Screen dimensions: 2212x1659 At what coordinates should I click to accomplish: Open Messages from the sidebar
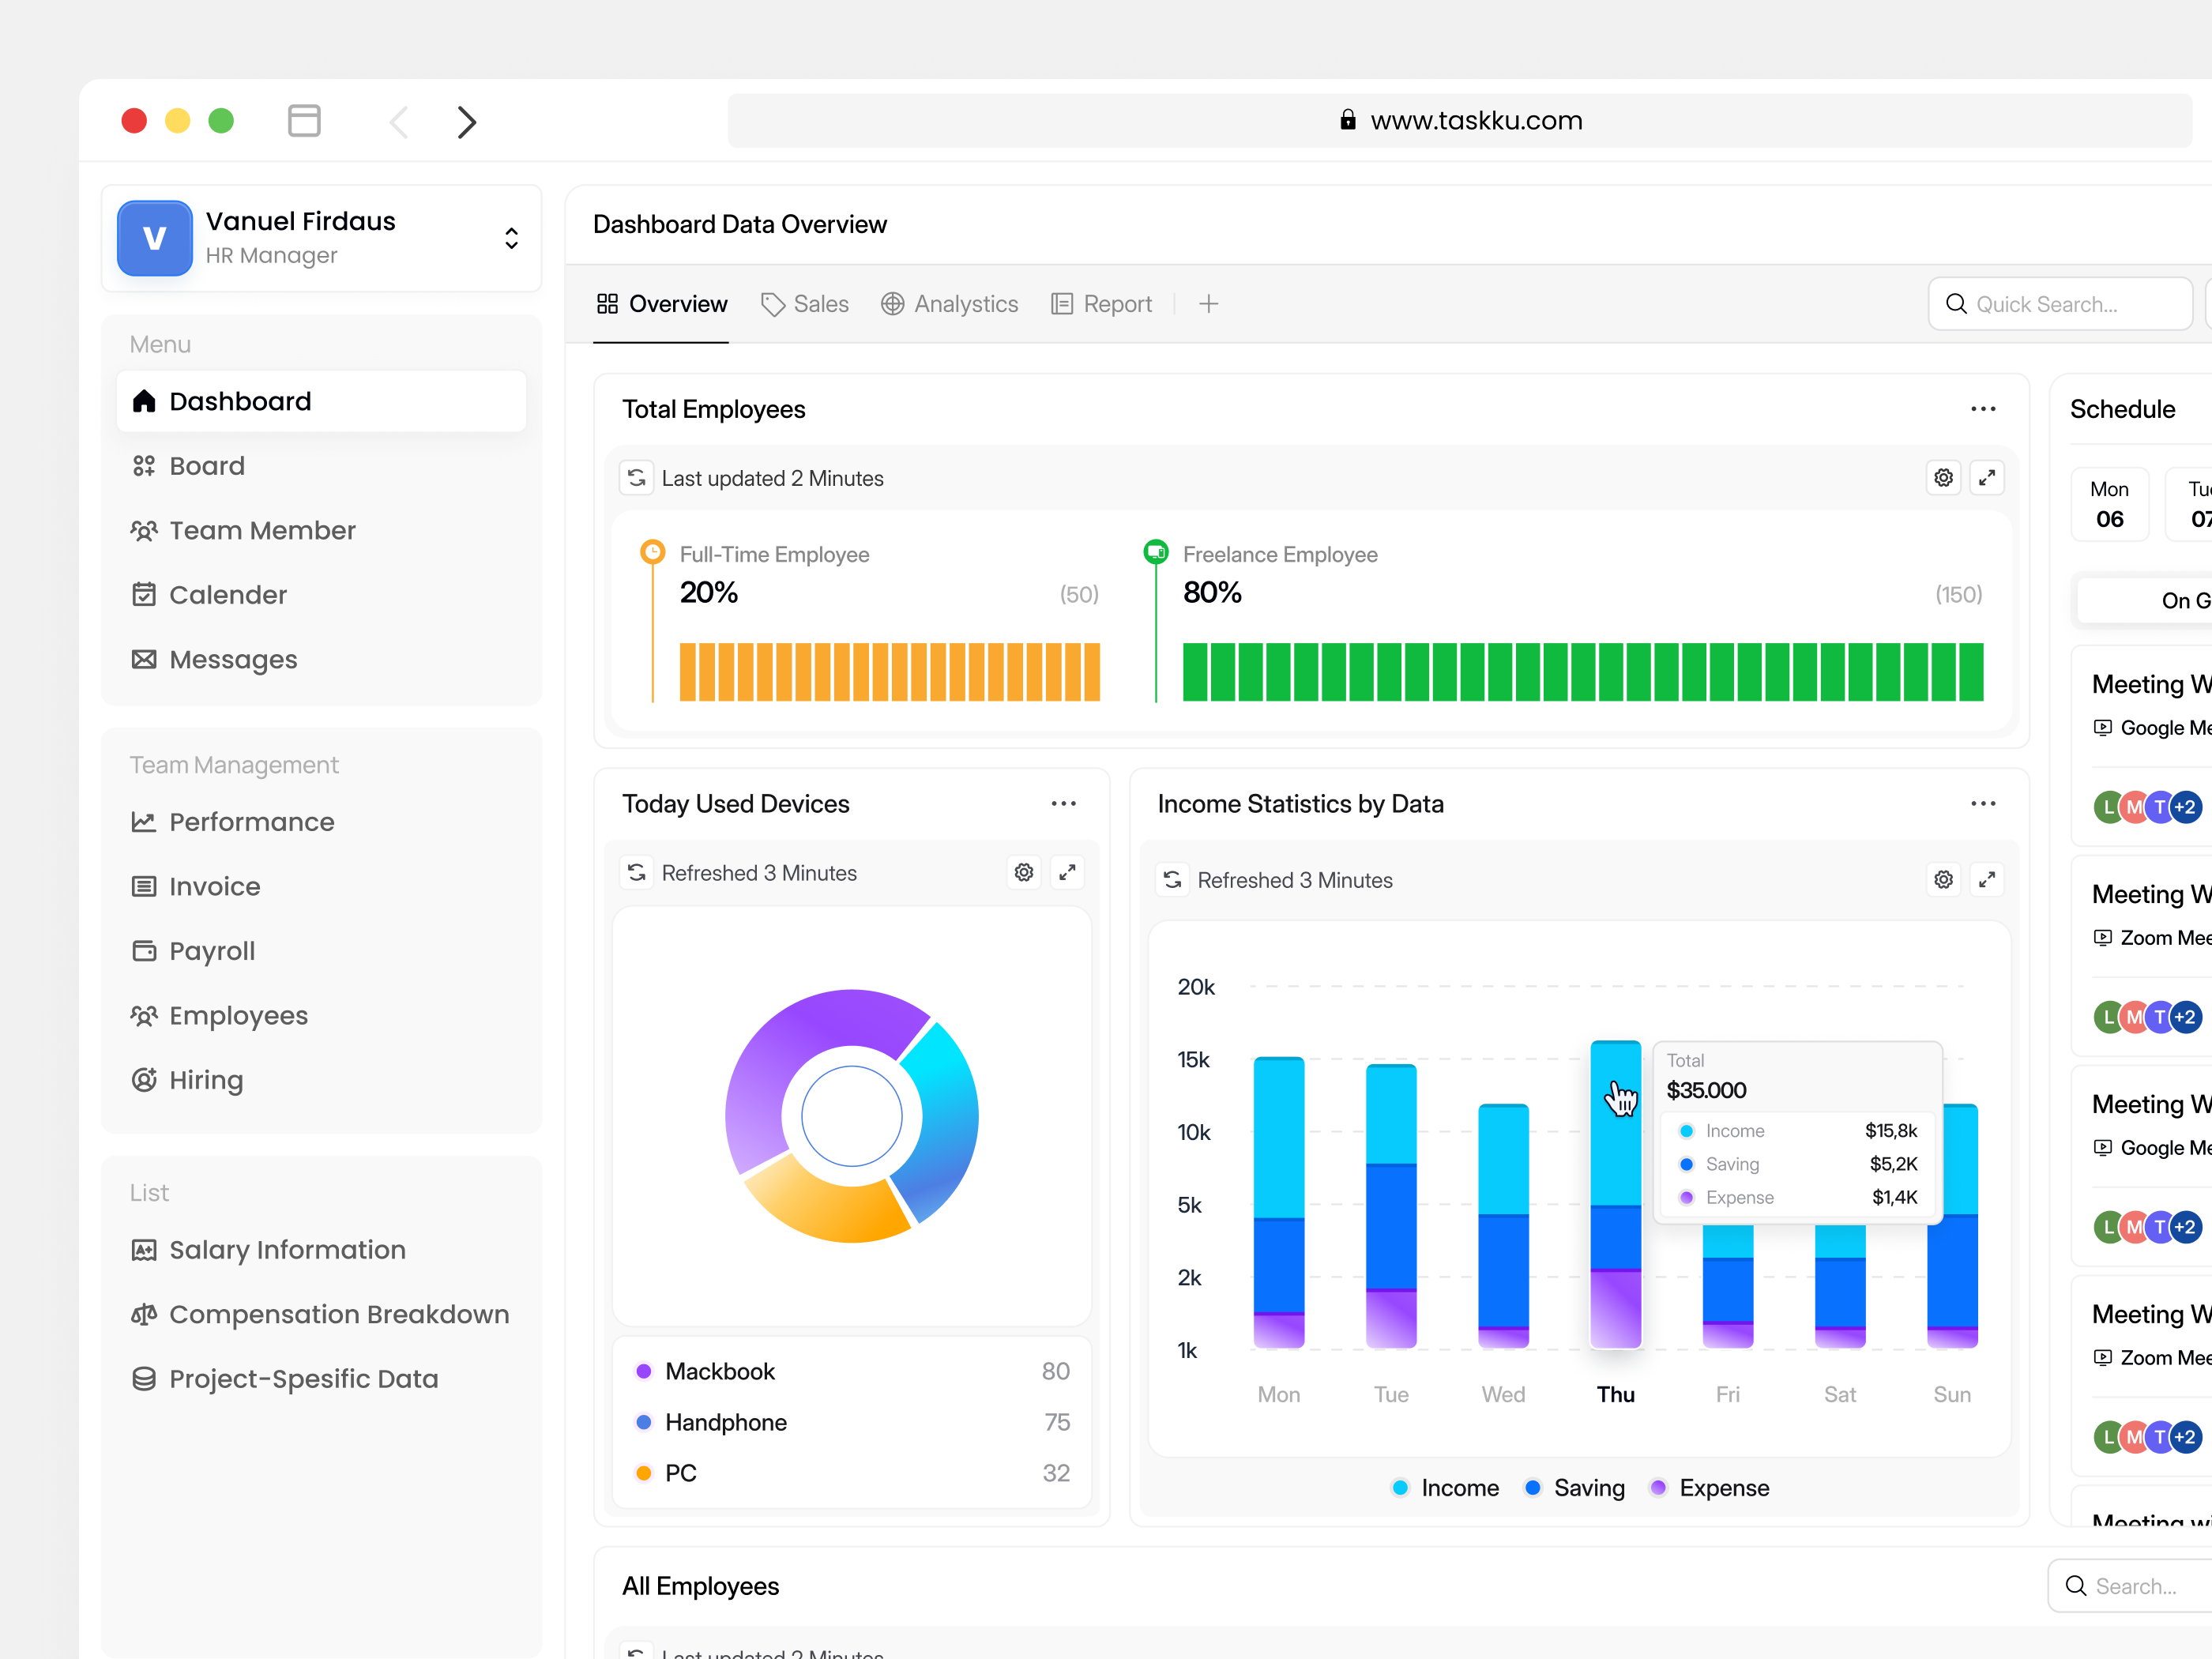pyautogui.click(x=234, y=659)
